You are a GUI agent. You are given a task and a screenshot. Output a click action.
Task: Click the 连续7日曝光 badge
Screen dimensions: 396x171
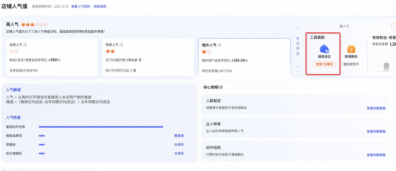tap(324, 64)
